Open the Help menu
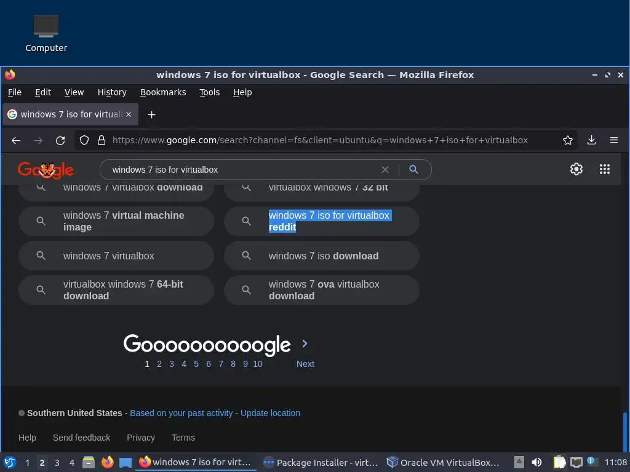Viewport: 630px width, 472px height. 242,92
